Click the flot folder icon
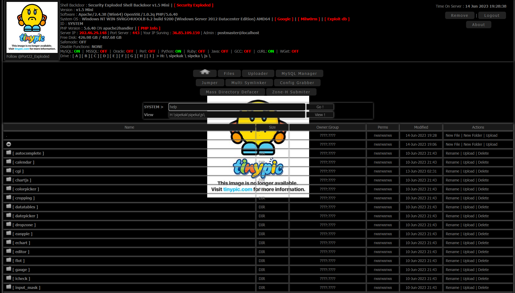Viewport: 515px width, 293px height. click(x=9, y=260)
